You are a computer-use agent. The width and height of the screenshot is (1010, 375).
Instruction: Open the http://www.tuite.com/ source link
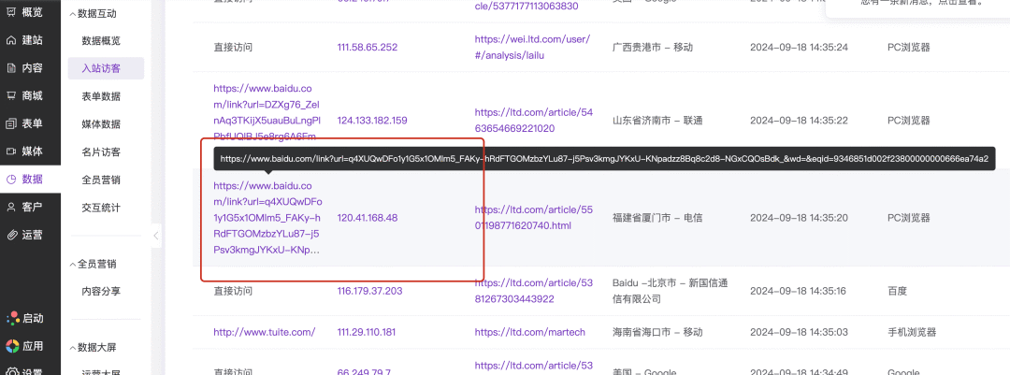(x=264, y=333)
